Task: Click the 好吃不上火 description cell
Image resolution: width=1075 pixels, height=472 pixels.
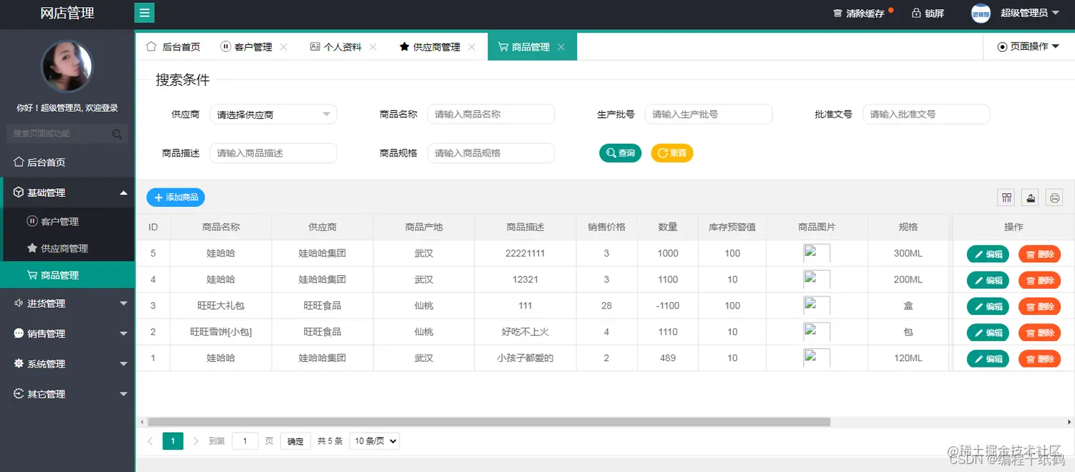Action: pyautogui.click(x=525, y=332)
